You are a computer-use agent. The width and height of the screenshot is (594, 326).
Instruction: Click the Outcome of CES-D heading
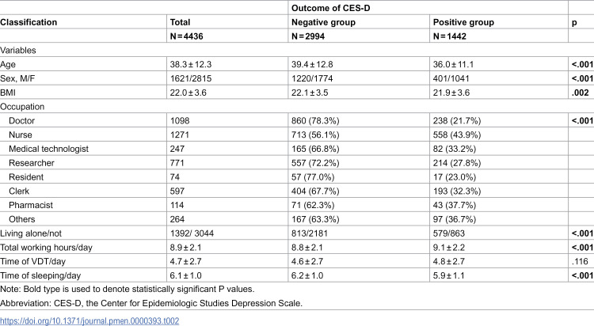click(x=330, y=8)
